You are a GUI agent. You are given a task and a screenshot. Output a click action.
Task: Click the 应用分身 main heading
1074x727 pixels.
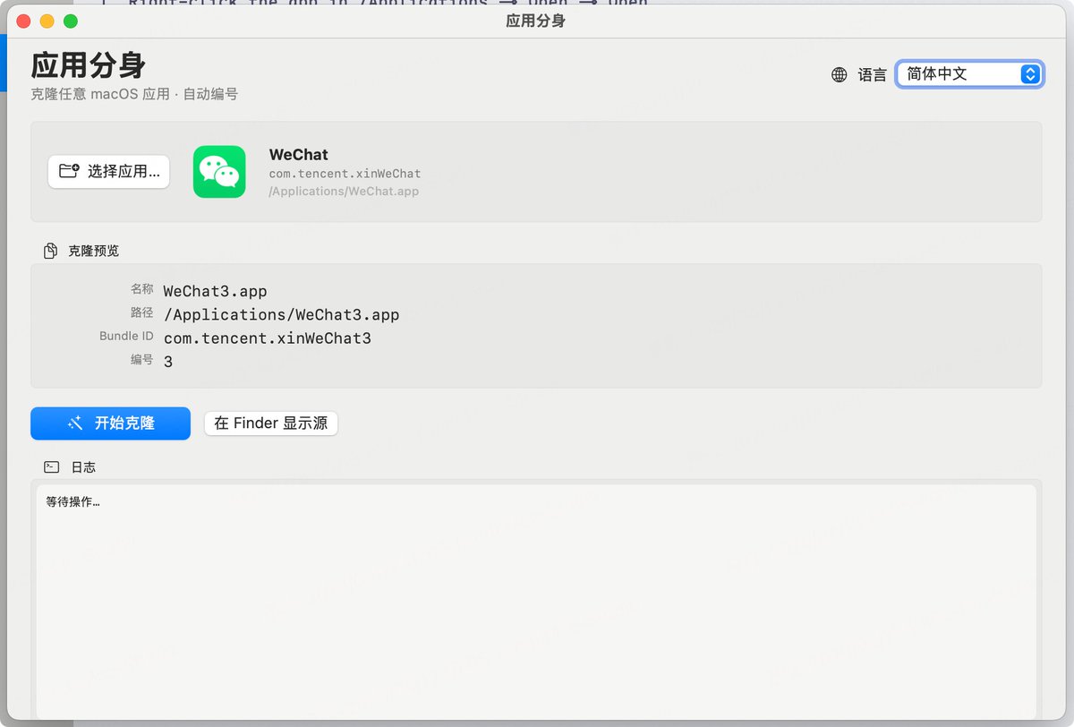89,64
